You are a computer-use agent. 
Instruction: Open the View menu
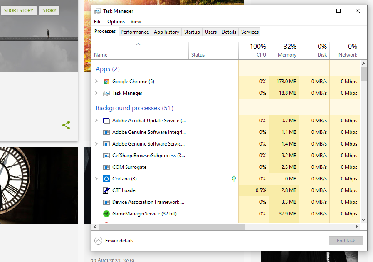pyautogui.click(x=136, y=22)
